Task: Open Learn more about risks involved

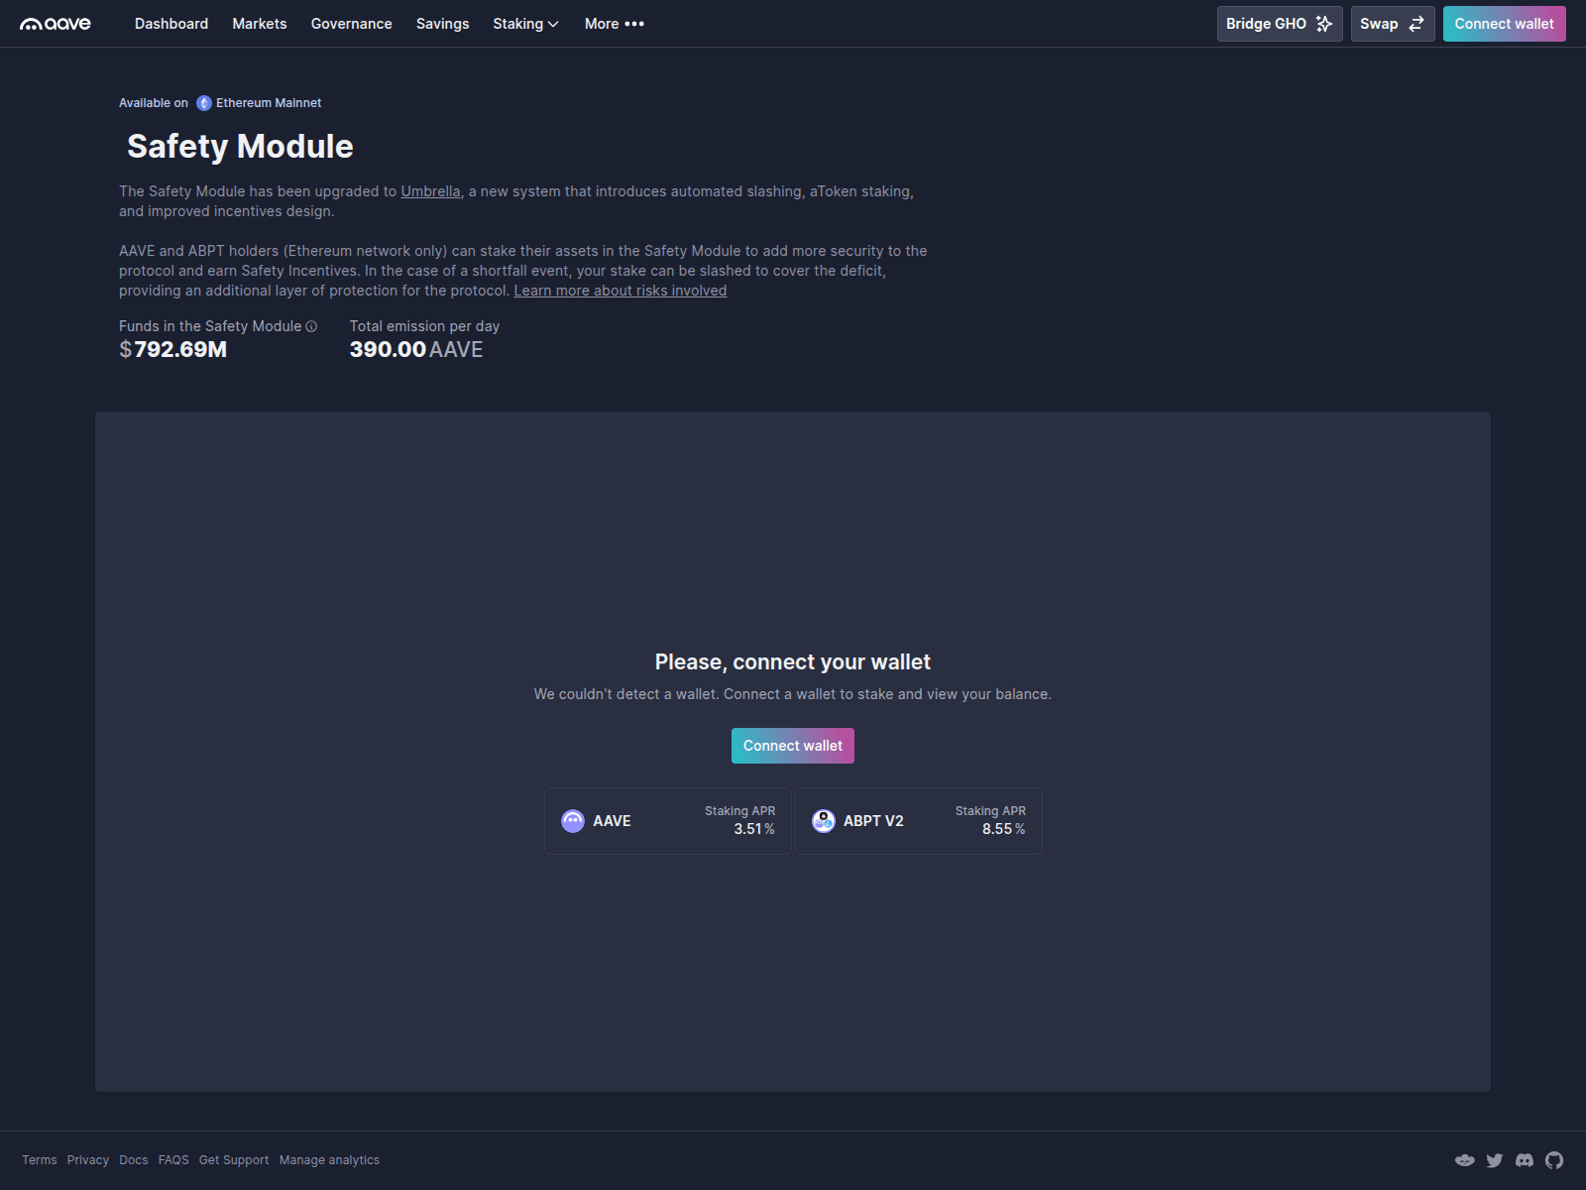Action: point(621,291)
